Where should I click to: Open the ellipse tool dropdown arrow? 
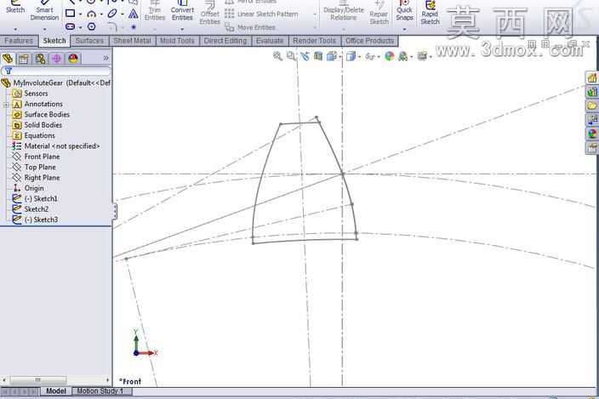point(123,14)
